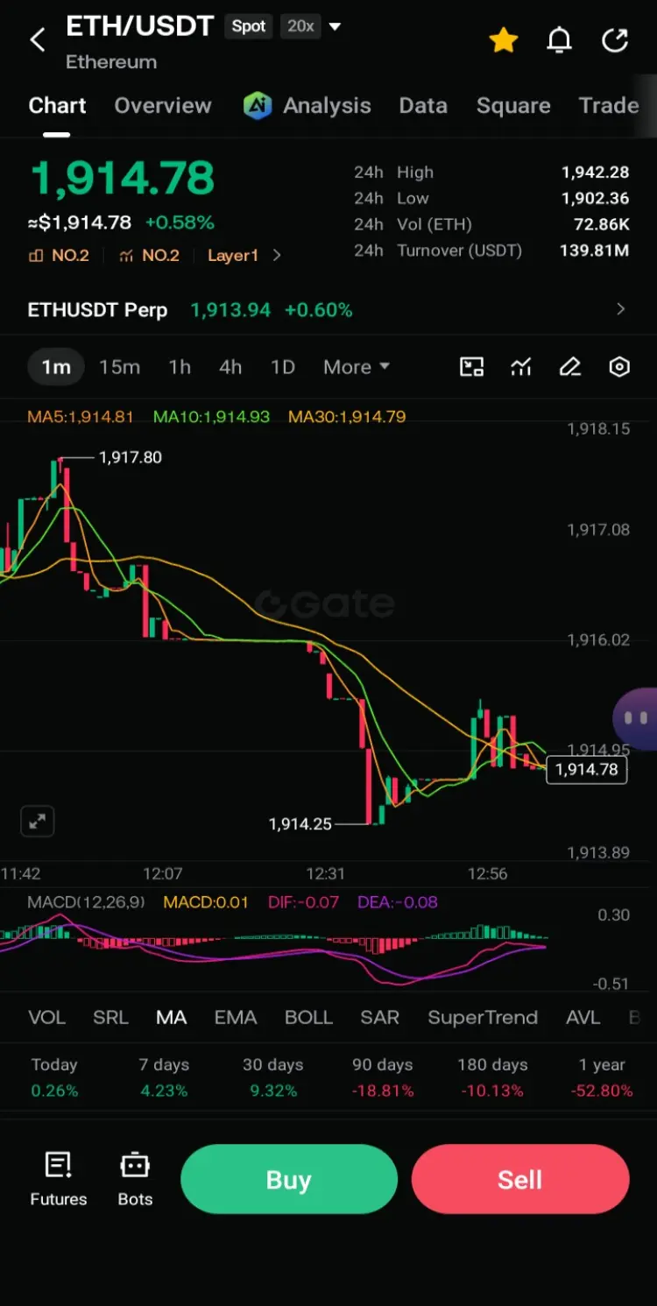Expand chart to fullscreen

[38, 822]
